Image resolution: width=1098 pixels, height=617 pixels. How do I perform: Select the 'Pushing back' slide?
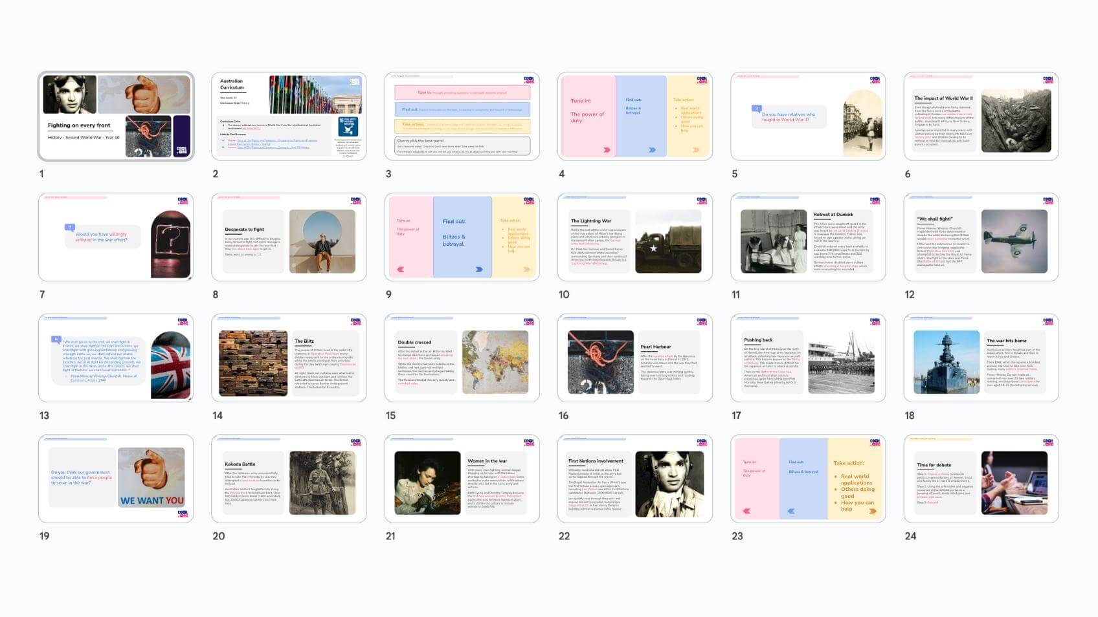coord(808,358)
